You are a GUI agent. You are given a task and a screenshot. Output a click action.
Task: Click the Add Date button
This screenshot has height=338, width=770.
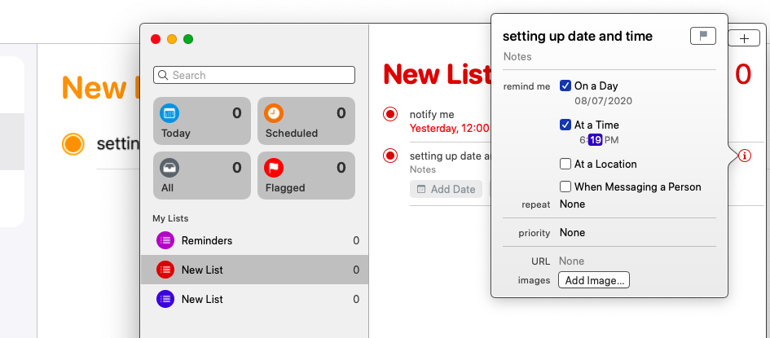446,189
